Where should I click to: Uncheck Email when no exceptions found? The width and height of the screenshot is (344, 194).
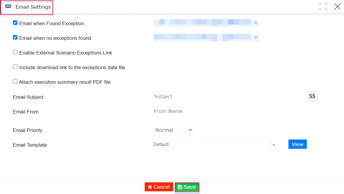click(x=15, y=37)
